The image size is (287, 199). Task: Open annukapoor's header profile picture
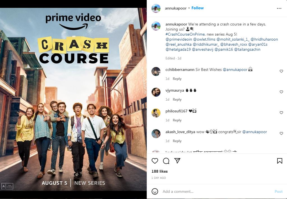tap(156, 8)
